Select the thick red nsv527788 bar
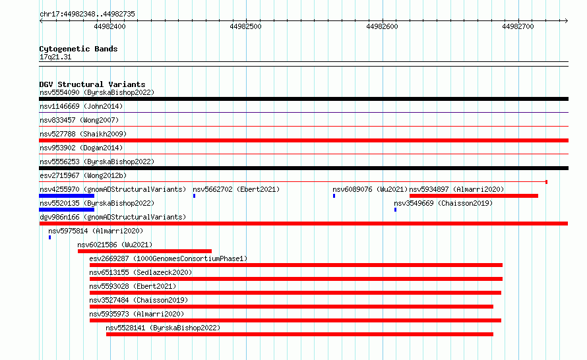 [x=303, y=140]
